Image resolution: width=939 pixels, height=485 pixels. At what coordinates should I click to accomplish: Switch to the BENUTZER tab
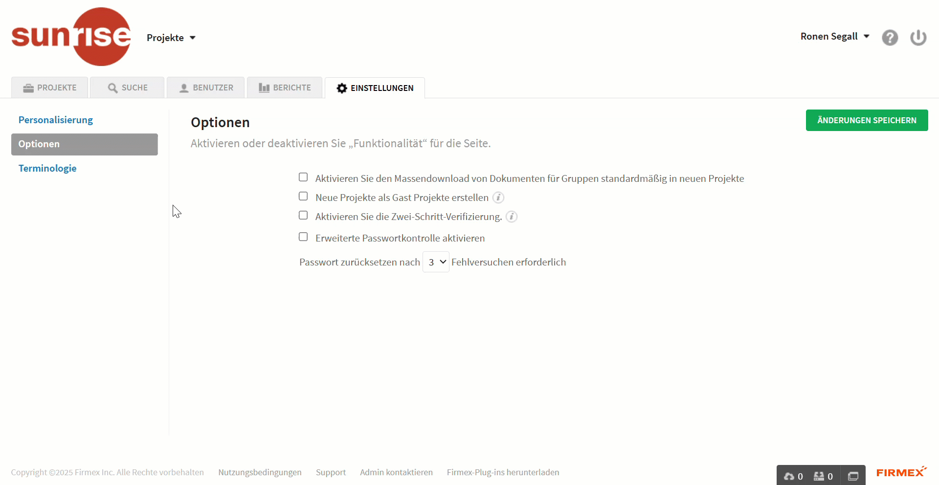tap(205, 88)
